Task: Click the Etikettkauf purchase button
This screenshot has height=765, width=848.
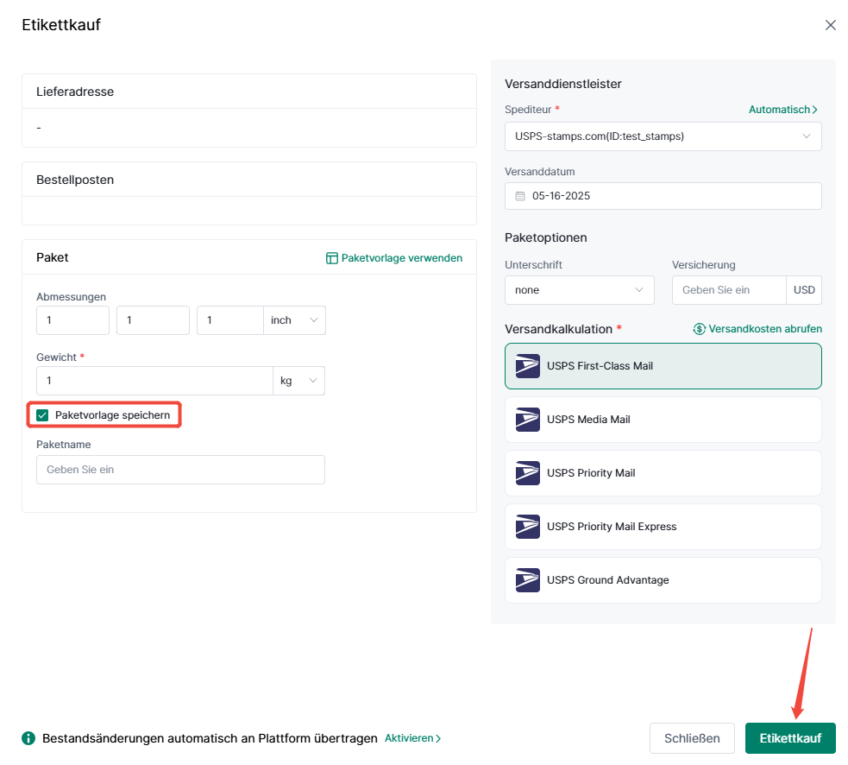Action: tap(789, 738)
